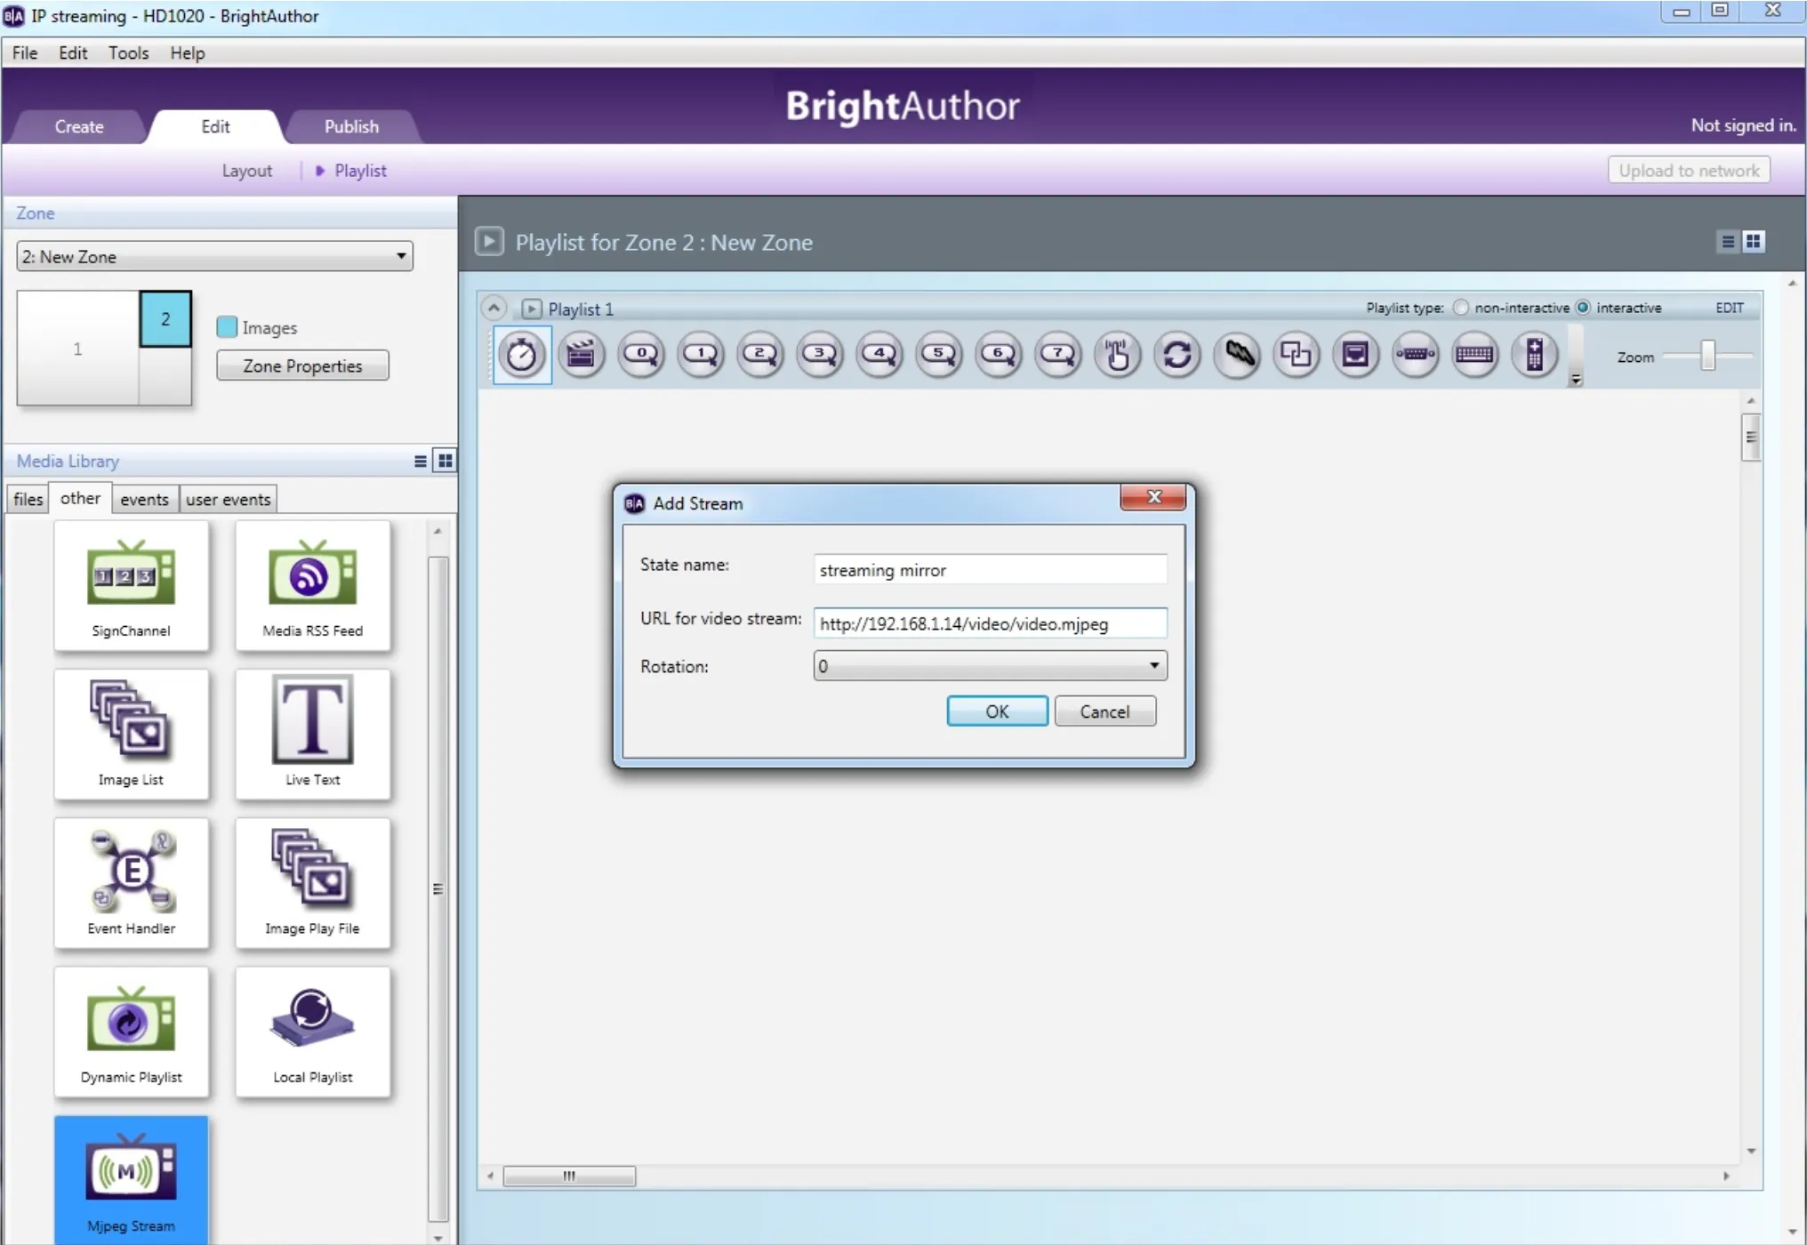Show the events tab in Media Library

(144, 499)
